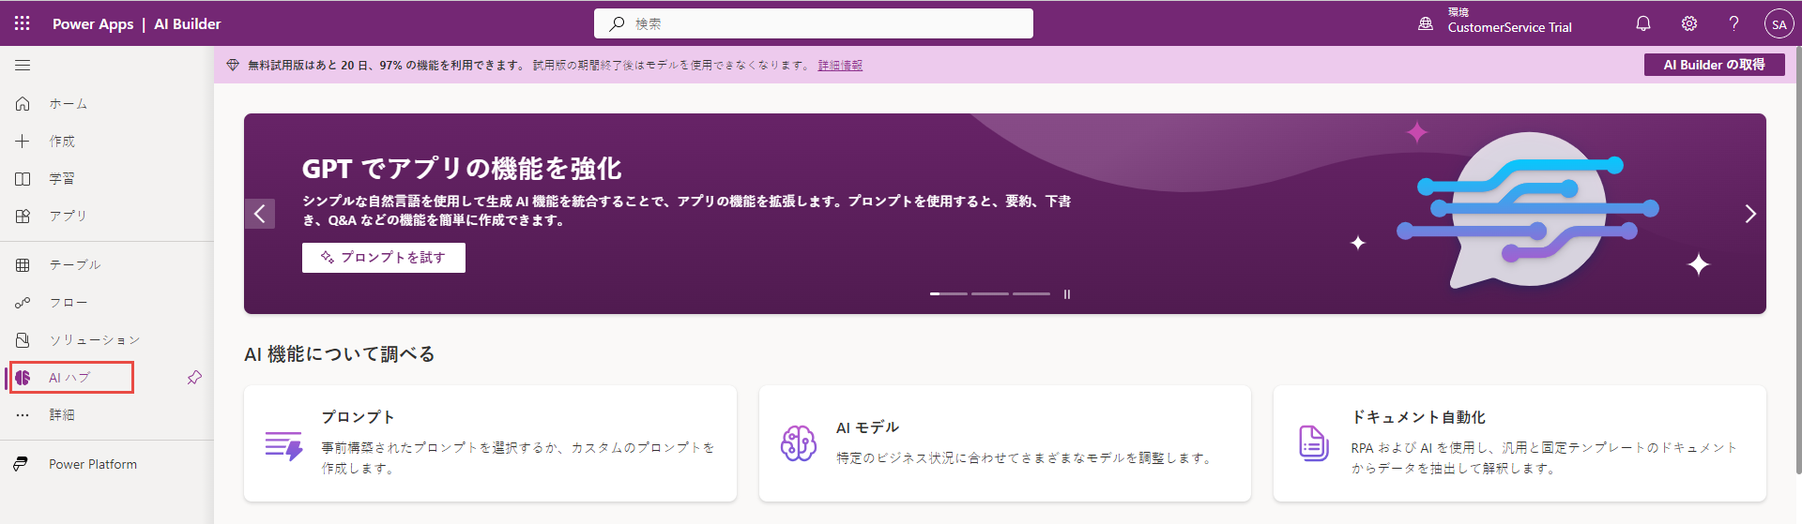
Task: Select the third carousel slide indicator
Action: pos(1031,294)
